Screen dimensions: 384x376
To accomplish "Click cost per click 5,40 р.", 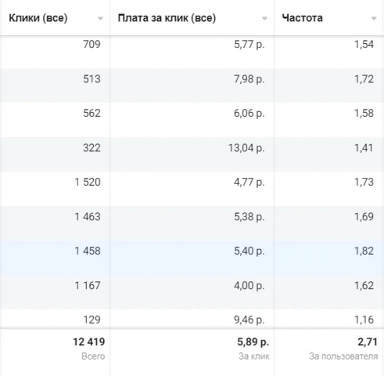I will (x=249, y=251).
